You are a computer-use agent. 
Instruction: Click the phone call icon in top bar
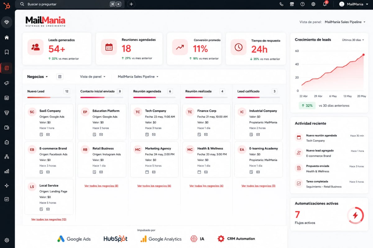click(x=281, y=4)
